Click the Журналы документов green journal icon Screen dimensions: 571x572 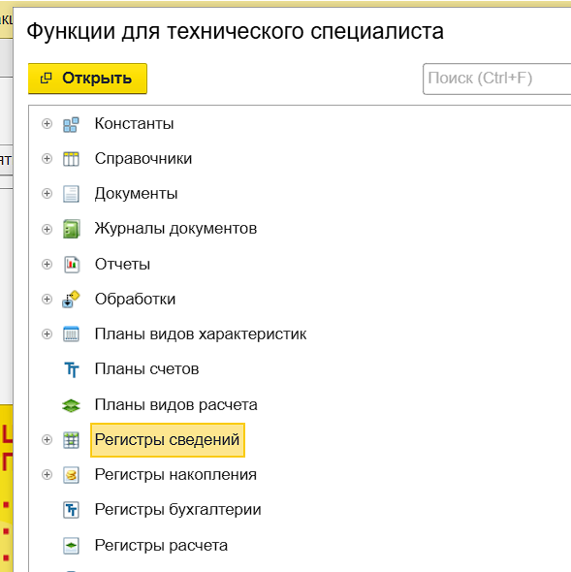71,229
